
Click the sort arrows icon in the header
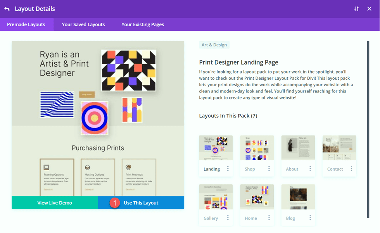(x=356, y=9)
